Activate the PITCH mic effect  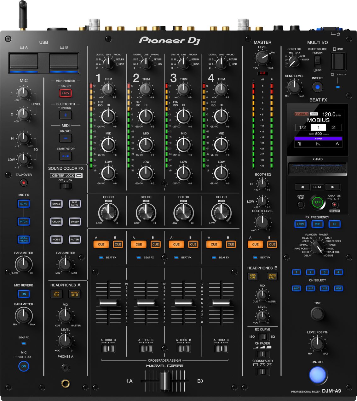[x=23, y=221]
